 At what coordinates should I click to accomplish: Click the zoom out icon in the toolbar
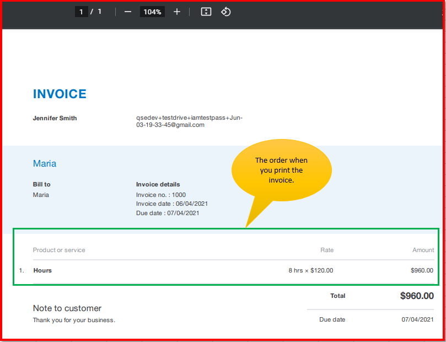127,11
